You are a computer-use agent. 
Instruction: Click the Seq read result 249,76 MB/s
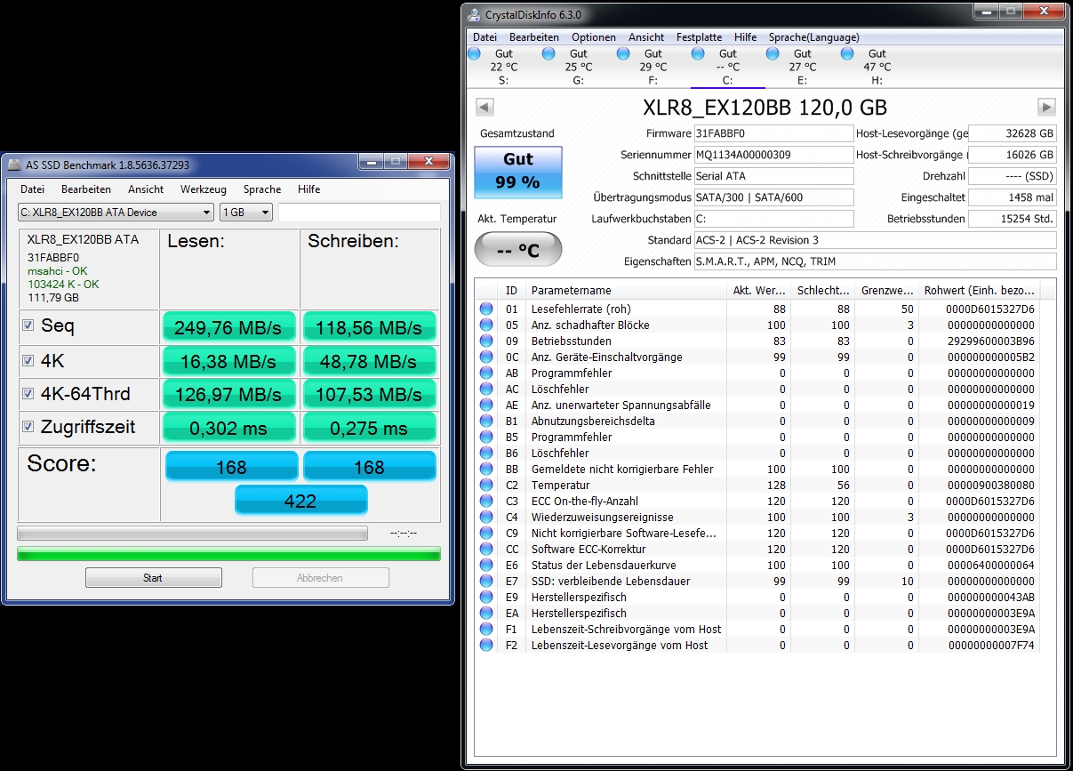coord(229,327)
